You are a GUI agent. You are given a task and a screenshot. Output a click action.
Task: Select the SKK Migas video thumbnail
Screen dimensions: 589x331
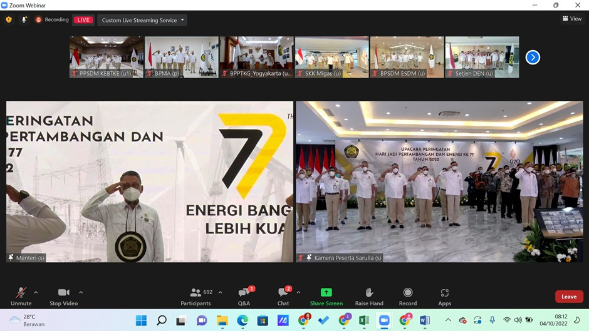[x=331, y=57]
